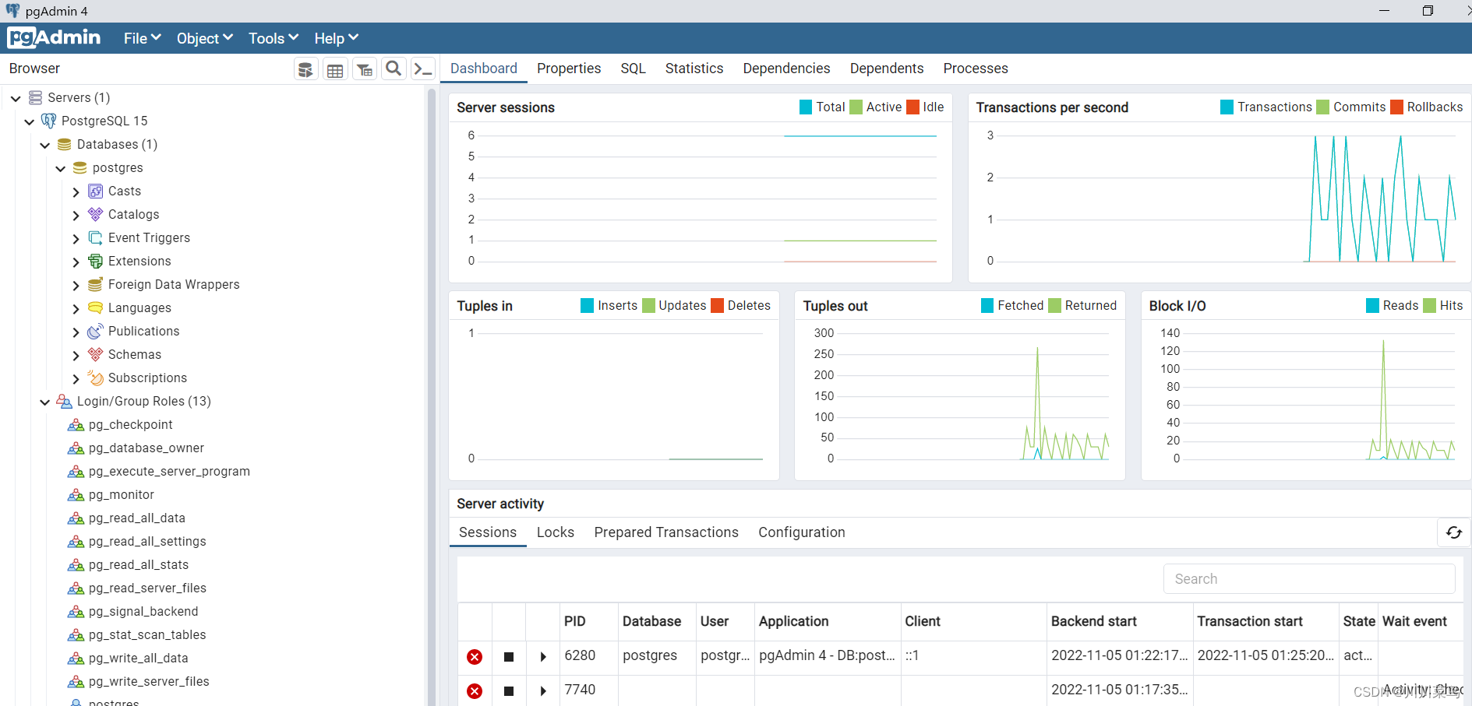Expand session details for PID 7740

tap(543, 691)
